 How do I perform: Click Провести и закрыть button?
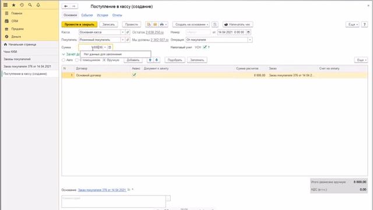[x=79, y=24]
